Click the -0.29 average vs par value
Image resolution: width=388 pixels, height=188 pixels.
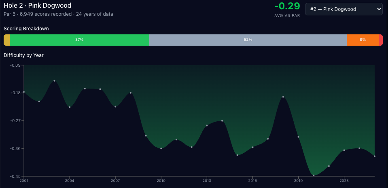(287, 6)
